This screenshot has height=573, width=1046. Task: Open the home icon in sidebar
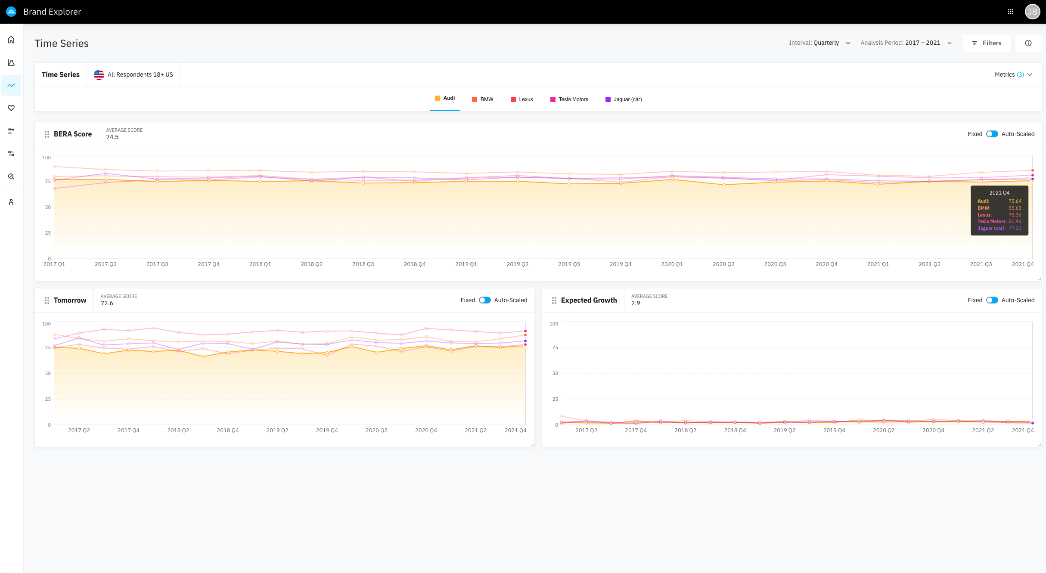tap(11, 40)
